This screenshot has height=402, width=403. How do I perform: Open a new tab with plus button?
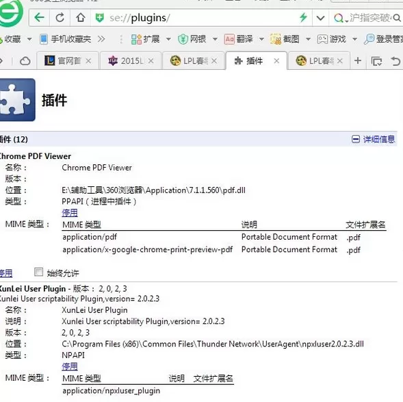click(358, 61)
